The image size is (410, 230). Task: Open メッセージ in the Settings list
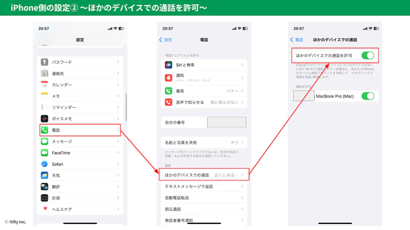(x=80, y=142)
